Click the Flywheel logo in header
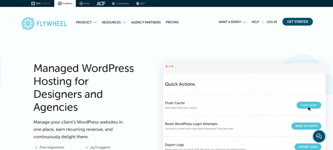This screenshot has height=150, width=333. pos(44,23)
